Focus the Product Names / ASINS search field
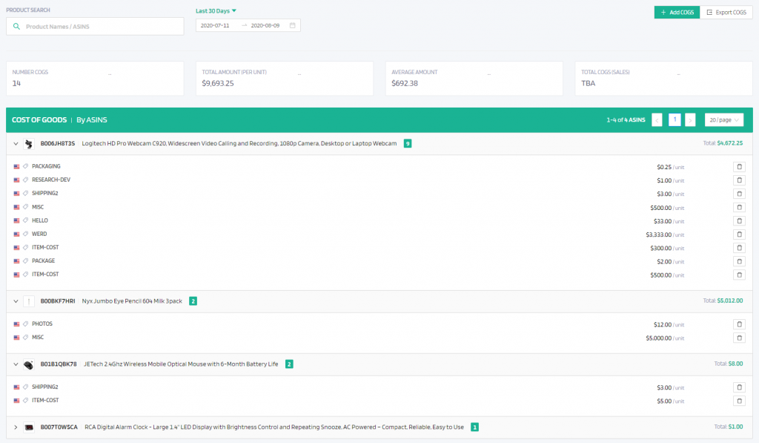Screen dimensions: 759x443 click(x=95, y=27)
